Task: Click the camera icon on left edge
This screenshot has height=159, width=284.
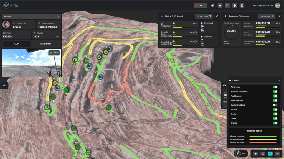Action: pyautogui.click(x=4, y=86)
